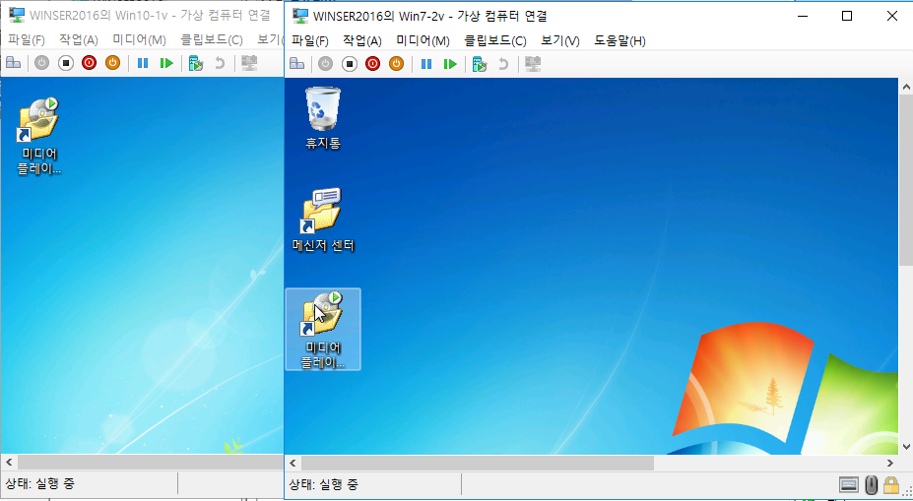Click Win10-1v window title text
Viewport: 913px width, 501px height.
(x=151, y=15)
